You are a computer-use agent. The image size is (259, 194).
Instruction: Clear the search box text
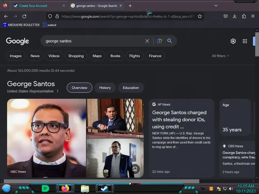147,41
